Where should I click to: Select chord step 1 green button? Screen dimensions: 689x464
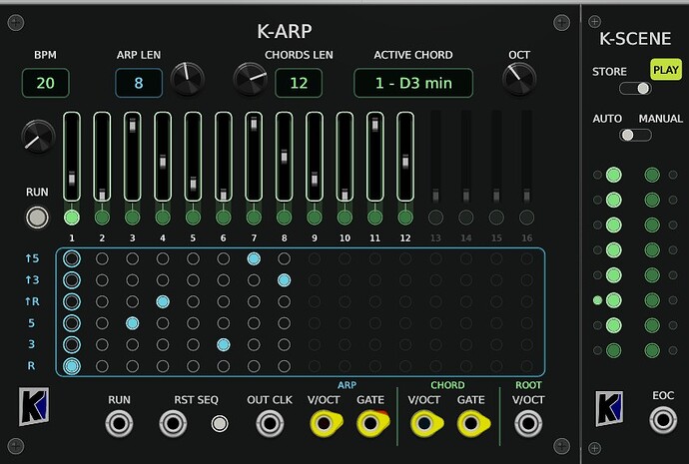click(72, 217)
